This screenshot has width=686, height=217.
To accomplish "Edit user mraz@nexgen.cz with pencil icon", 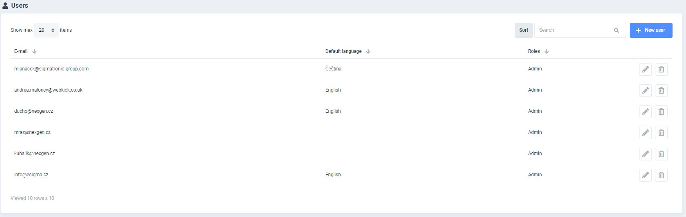I will pos(645,133).
